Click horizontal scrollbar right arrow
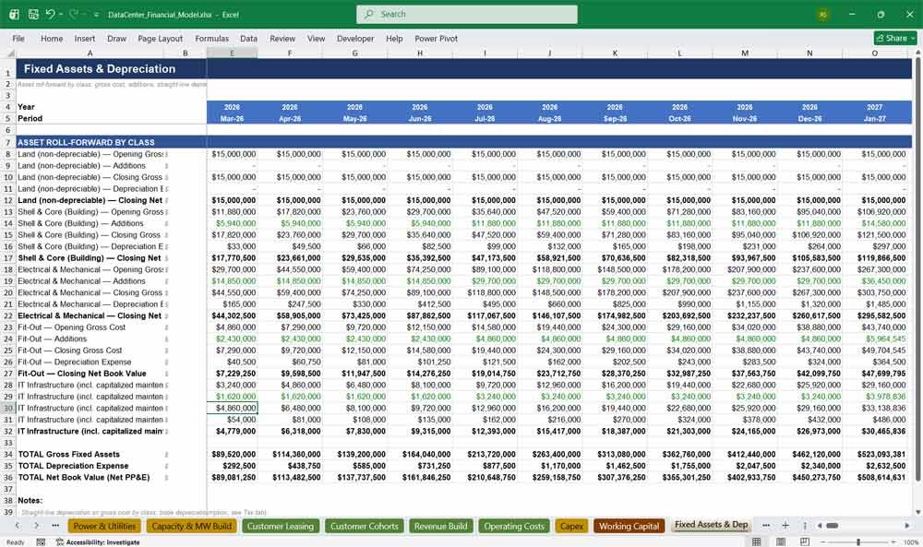 point(907,525)
